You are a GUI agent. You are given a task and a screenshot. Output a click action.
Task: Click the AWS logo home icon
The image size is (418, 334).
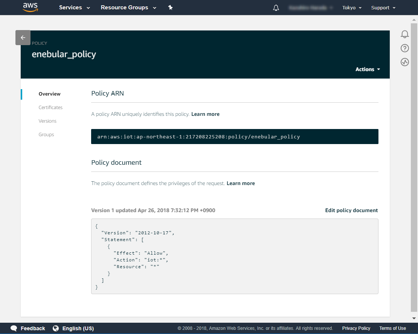pyautogui.click(x=30, y=7)
